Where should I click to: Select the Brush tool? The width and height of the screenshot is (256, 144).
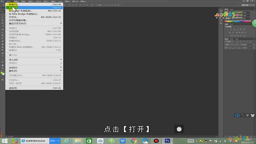(3, 32)
